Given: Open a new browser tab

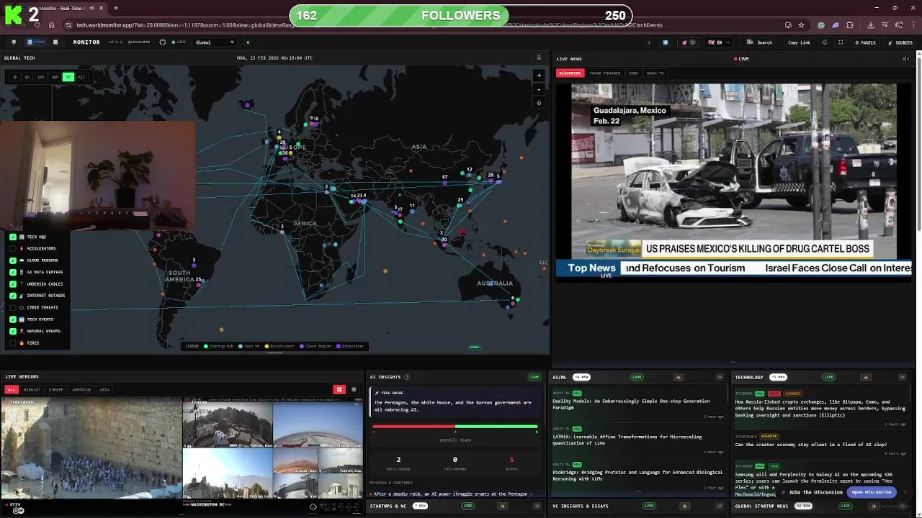Looking at the screenshot, I should (x=115, y=8).
